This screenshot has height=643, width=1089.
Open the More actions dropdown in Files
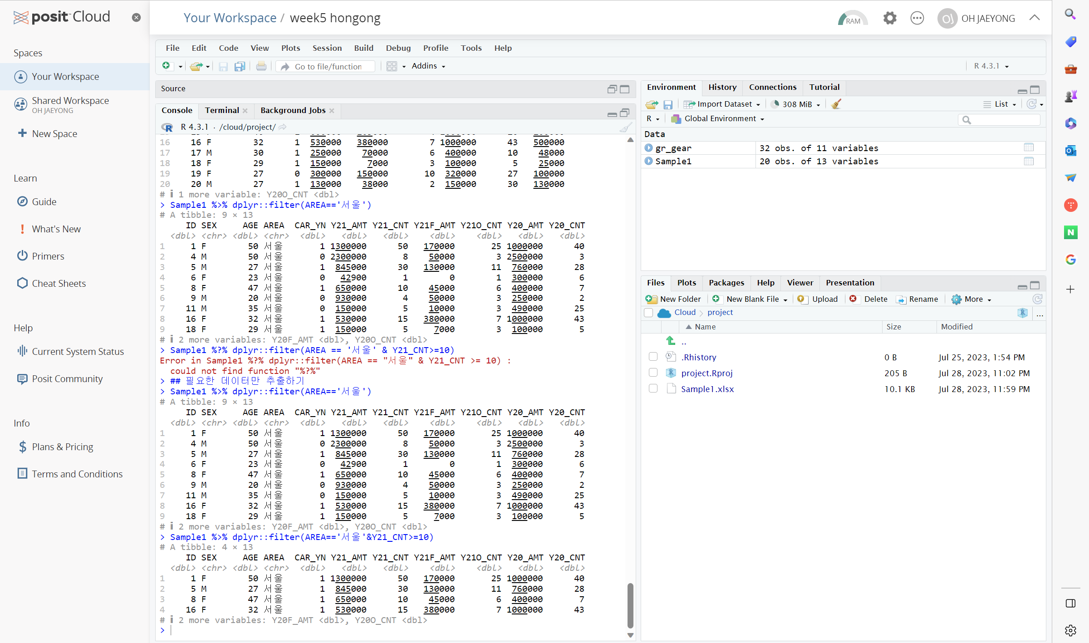tap(972, 299)
